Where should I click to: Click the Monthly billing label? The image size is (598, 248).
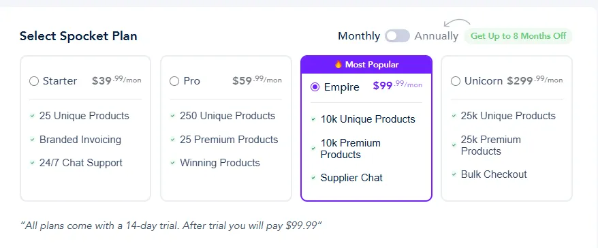coord(359,36)
